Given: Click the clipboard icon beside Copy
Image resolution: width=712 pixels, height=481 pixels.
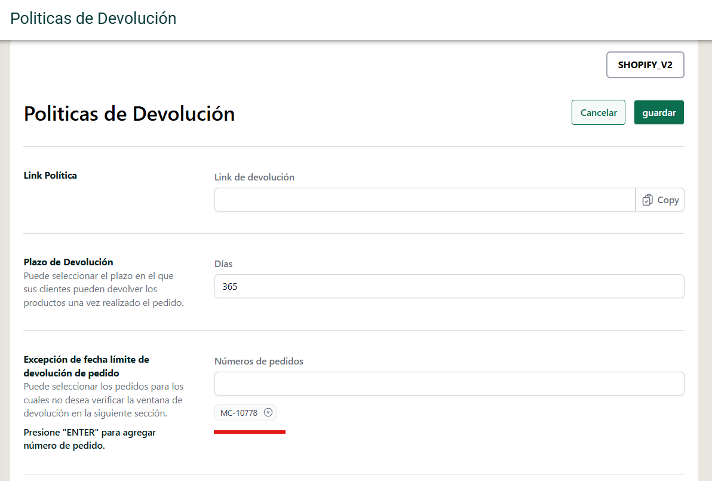Looking at the screenshot, I should coord(647,200).
